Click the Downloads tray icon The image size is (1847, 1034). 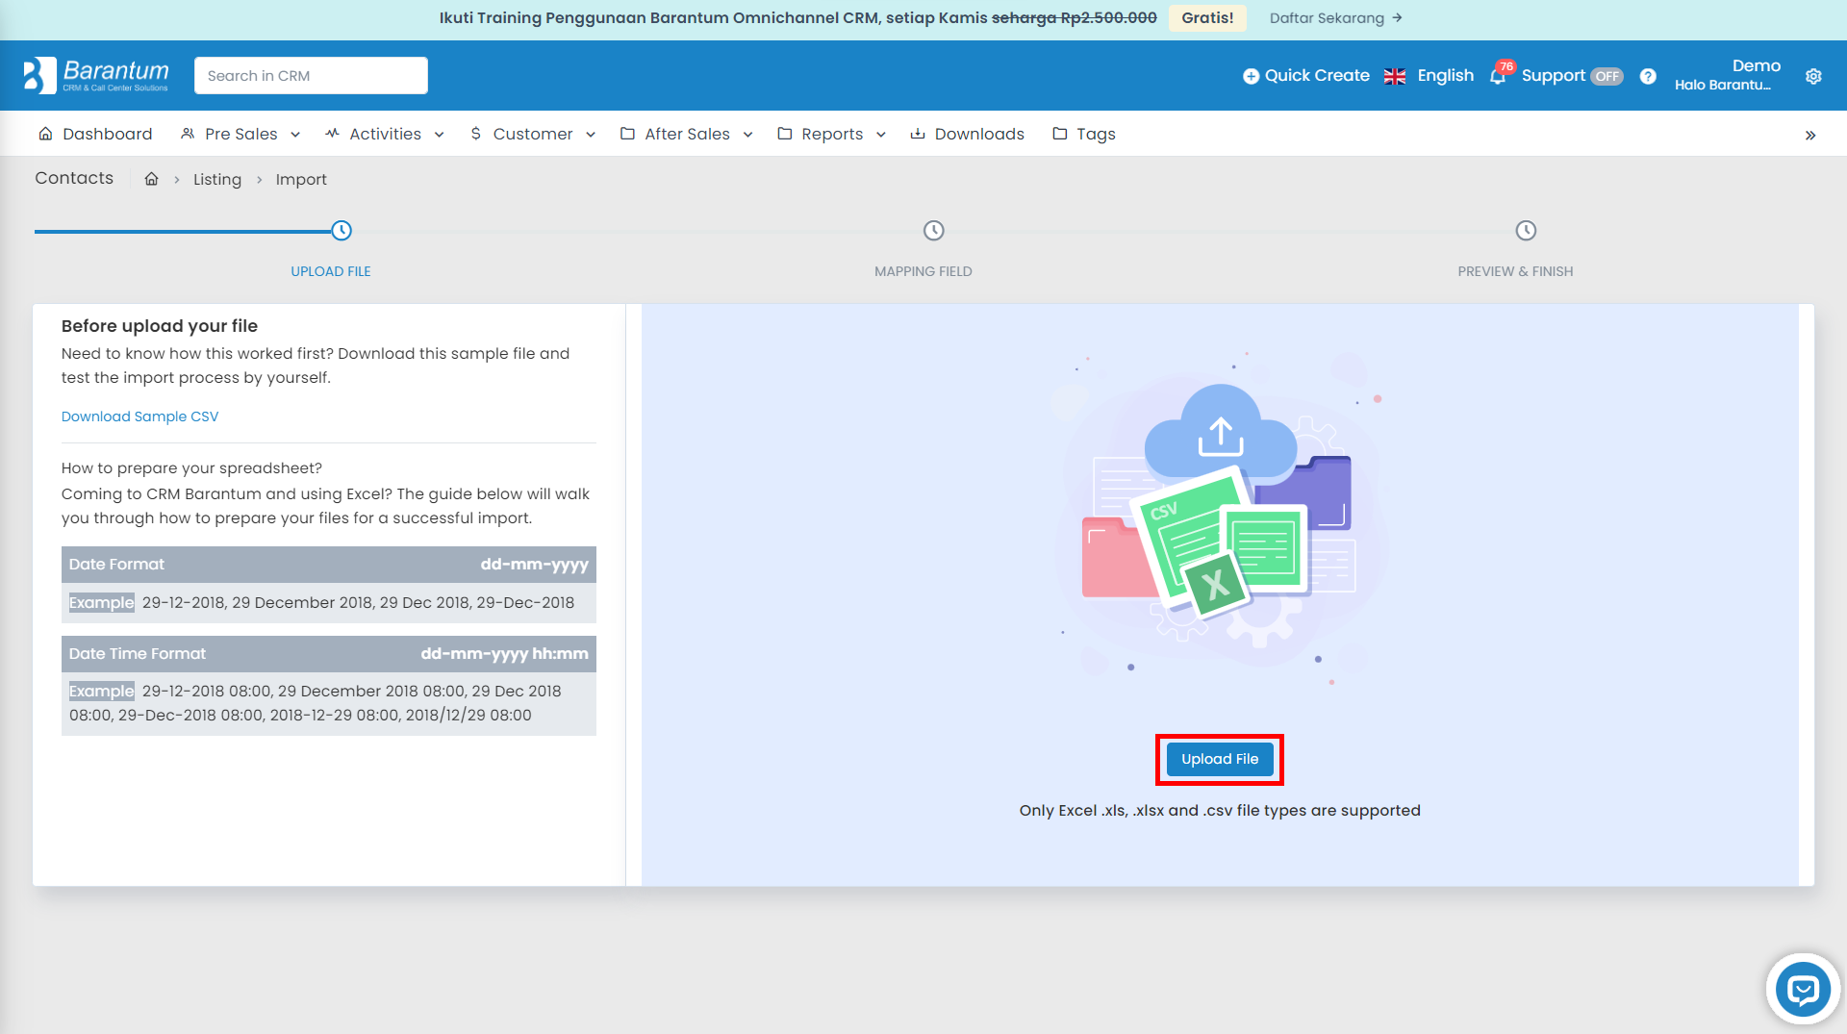coord(918,134)
